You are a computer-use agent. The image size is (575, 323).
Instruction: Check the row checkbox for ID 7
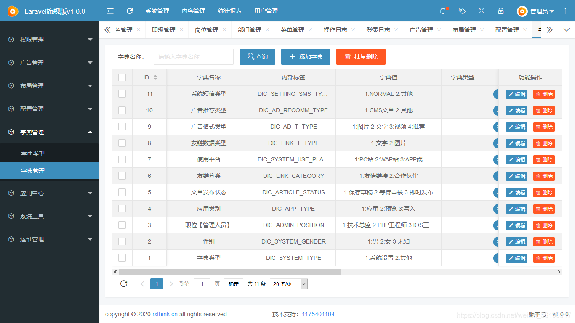point(122,159)
